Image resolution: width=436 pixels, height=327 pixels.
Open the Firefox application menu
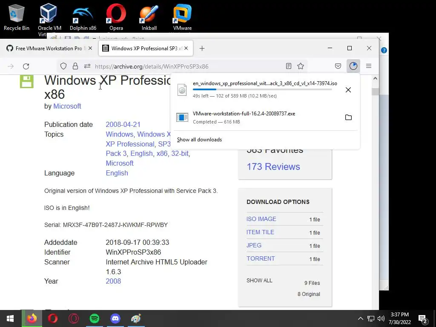coord(369,66)
